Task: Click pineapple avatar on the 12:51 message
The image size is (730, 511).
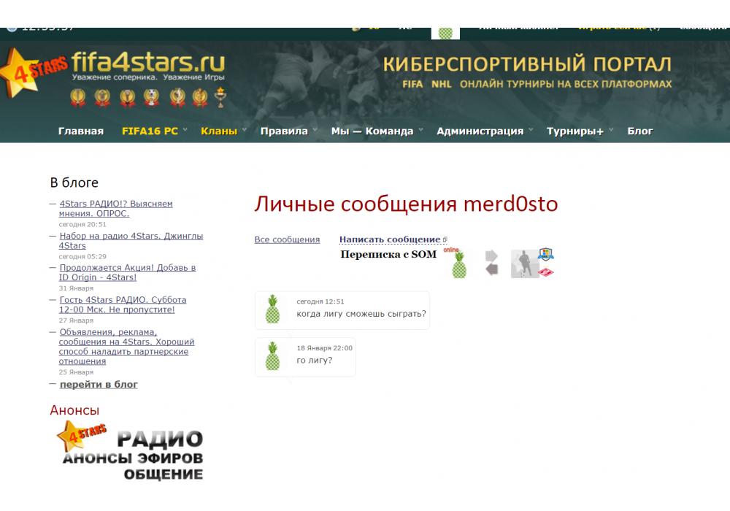Action: (272, 309)
